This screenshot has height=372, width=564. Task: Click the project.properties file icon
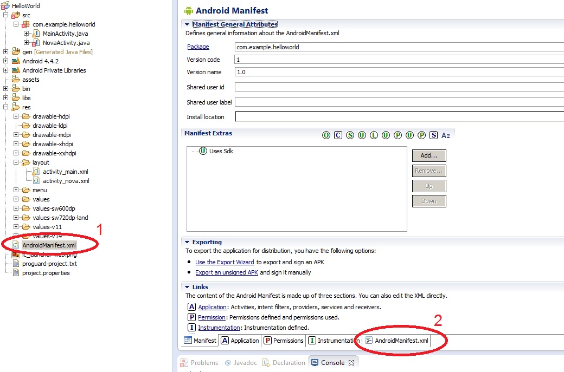16,273
